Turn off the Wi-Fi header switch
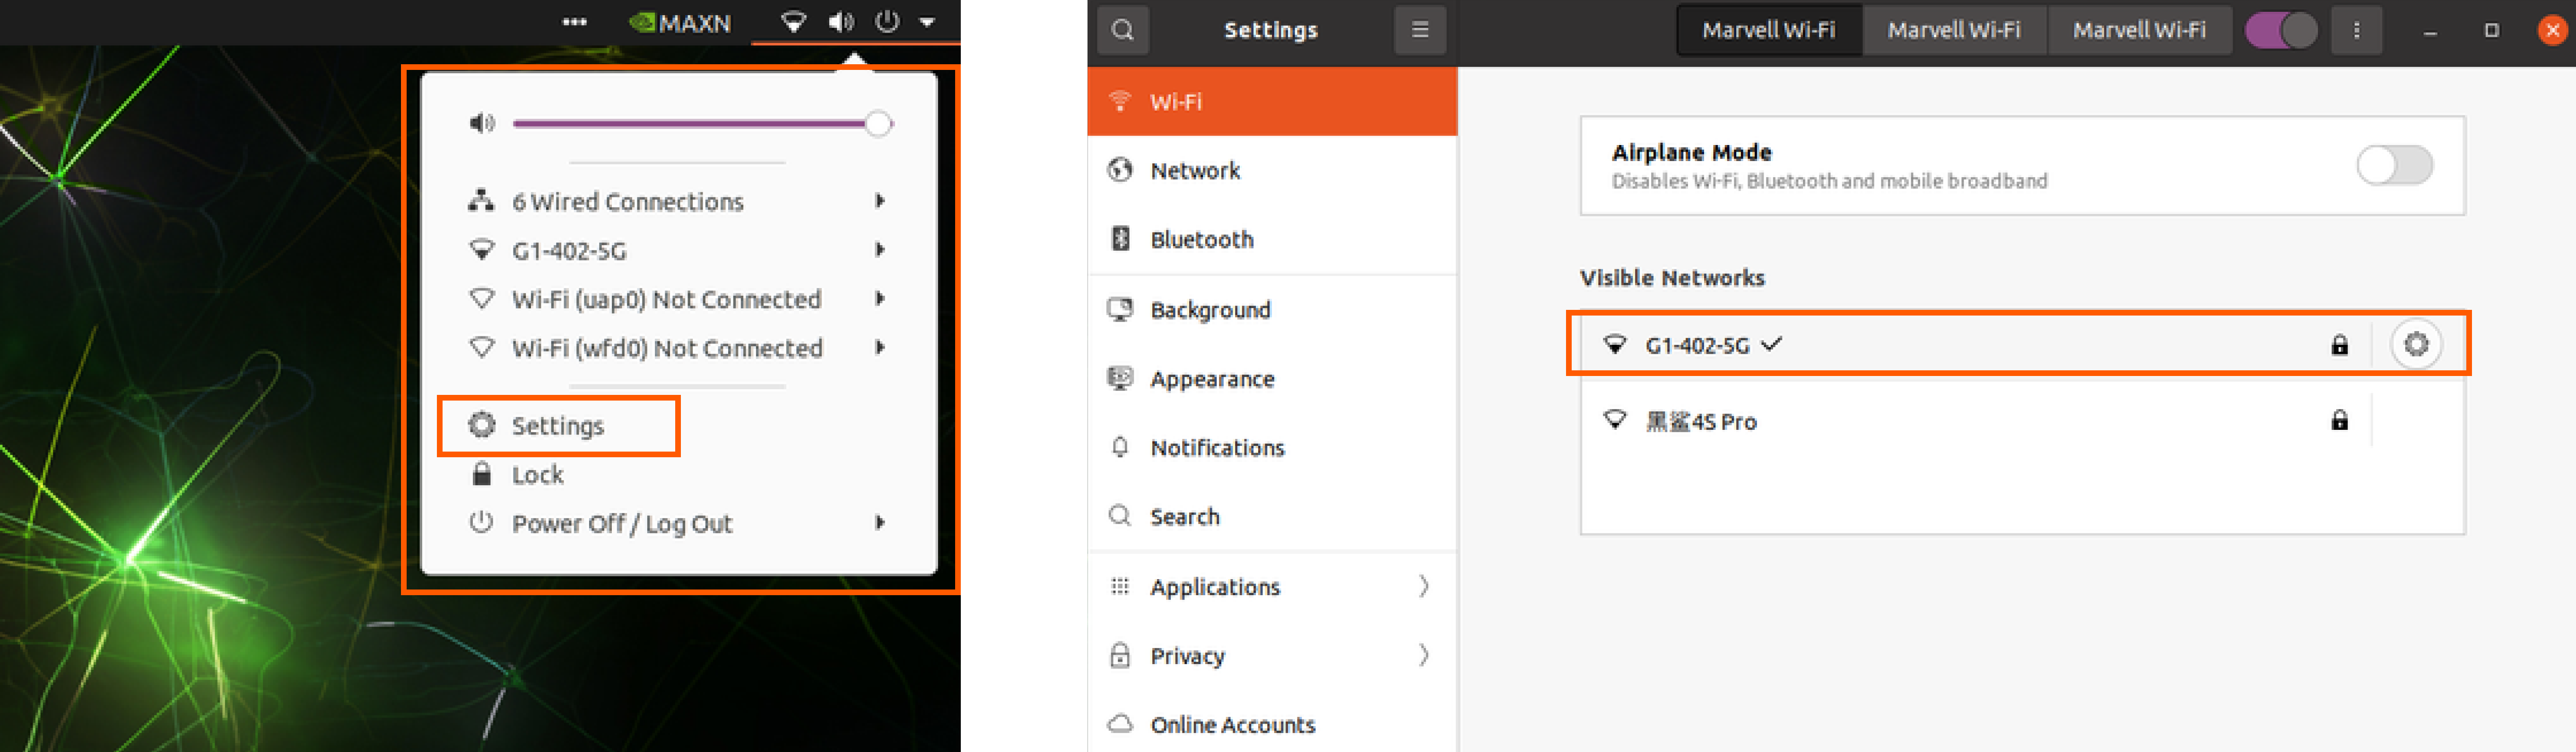 pos(2281,30)
